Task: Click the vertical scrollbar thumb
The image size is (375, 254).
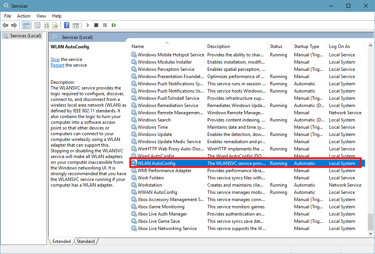Action: point(370,222)
